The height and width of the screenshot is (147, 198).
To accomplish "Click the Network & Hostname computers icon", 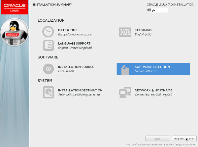I will click(125, 92).
